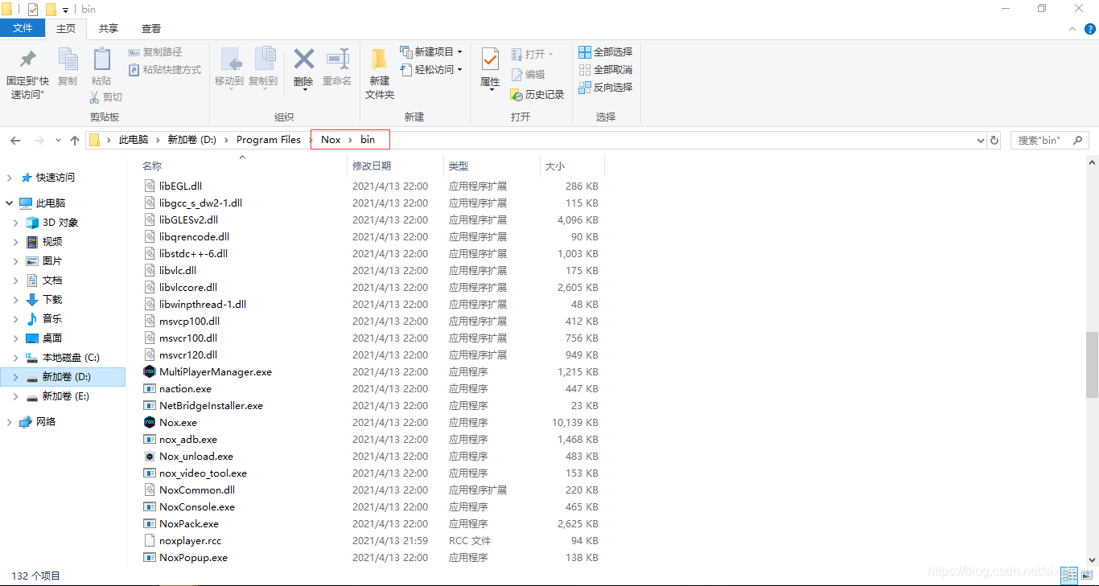Open the address bar history dropdown

tap(980, 141)
